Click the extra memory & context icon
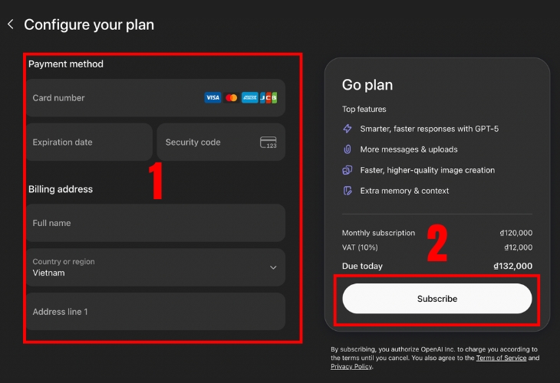 coord(348,191)
